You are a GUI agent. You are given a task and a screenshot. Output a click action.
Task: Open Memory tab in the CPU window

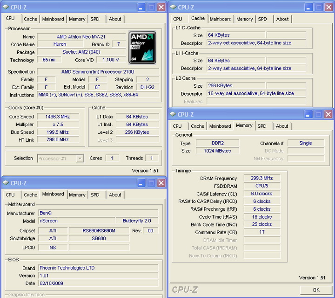pos(77,19)
